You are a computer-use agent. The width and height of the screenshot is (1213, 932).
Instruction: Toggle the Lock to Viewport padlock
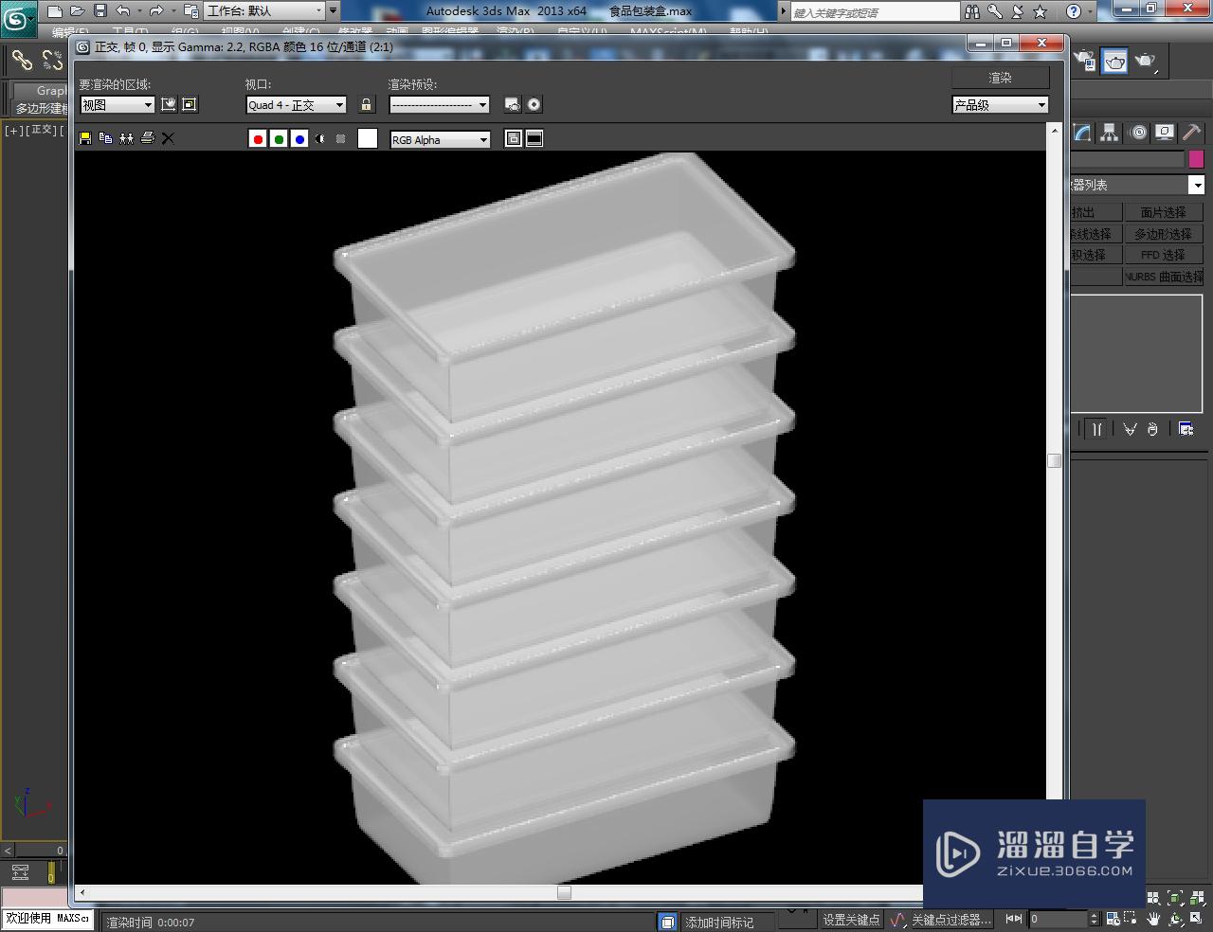[367, 104]
